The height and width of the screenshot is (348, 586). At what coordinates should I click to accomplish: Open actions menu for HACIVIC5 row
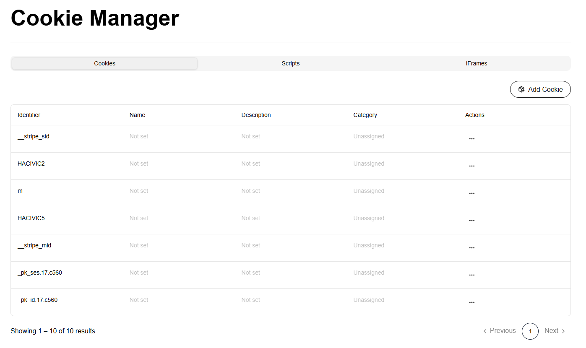pos(471,221)
